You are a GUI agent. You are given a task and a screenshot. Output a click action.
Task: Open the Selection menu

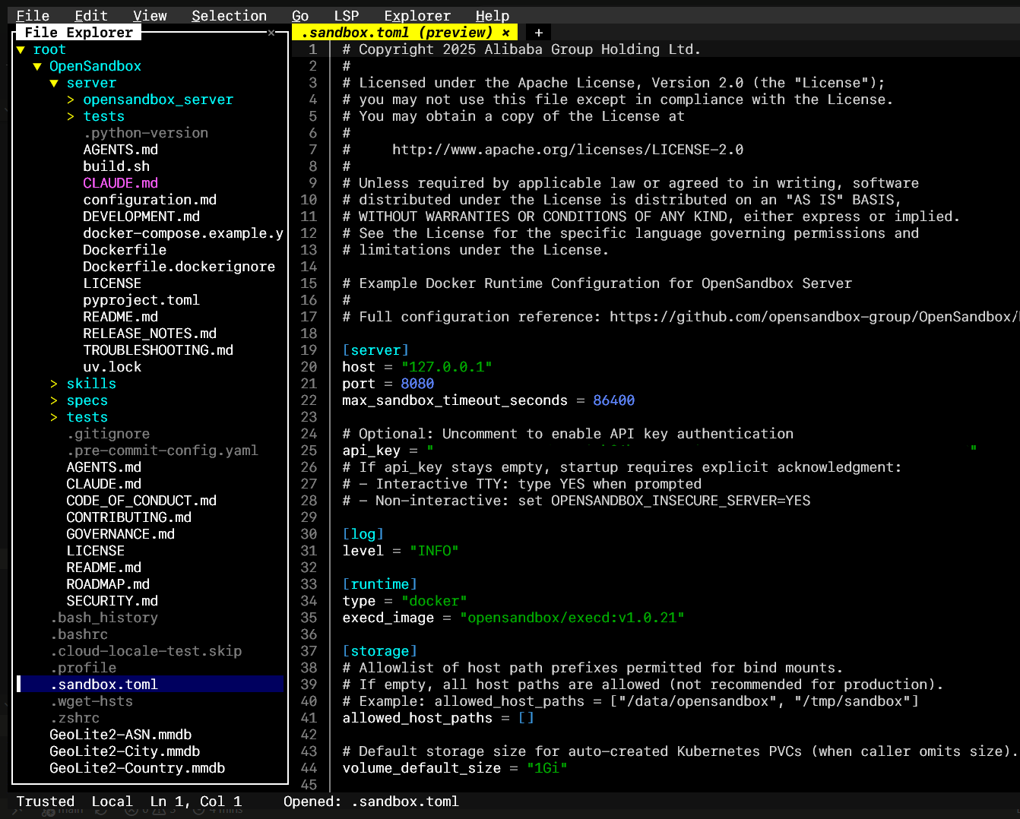tap(229, 15)
